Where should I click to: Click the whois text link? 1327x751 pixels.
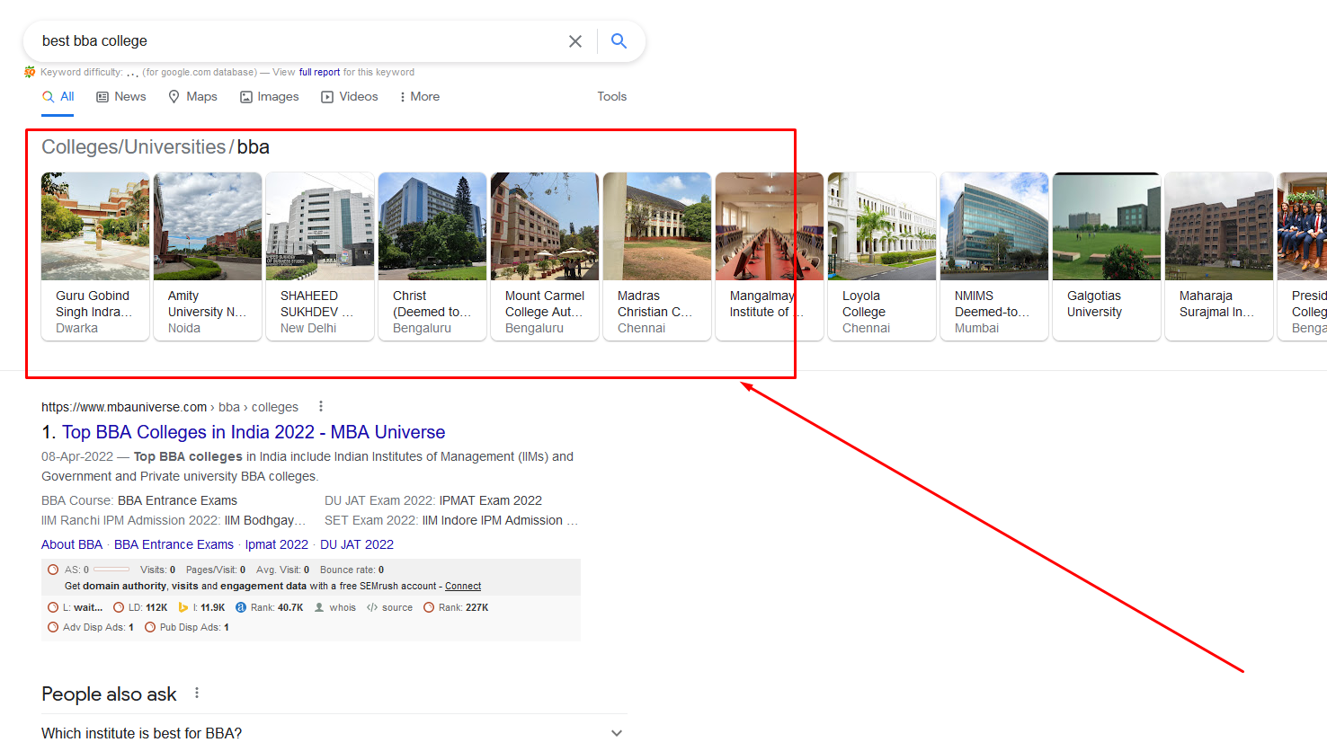click(343, 607)
